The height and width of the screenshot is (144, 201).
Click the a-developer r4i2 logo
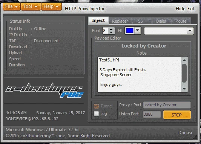coord(44,90)
